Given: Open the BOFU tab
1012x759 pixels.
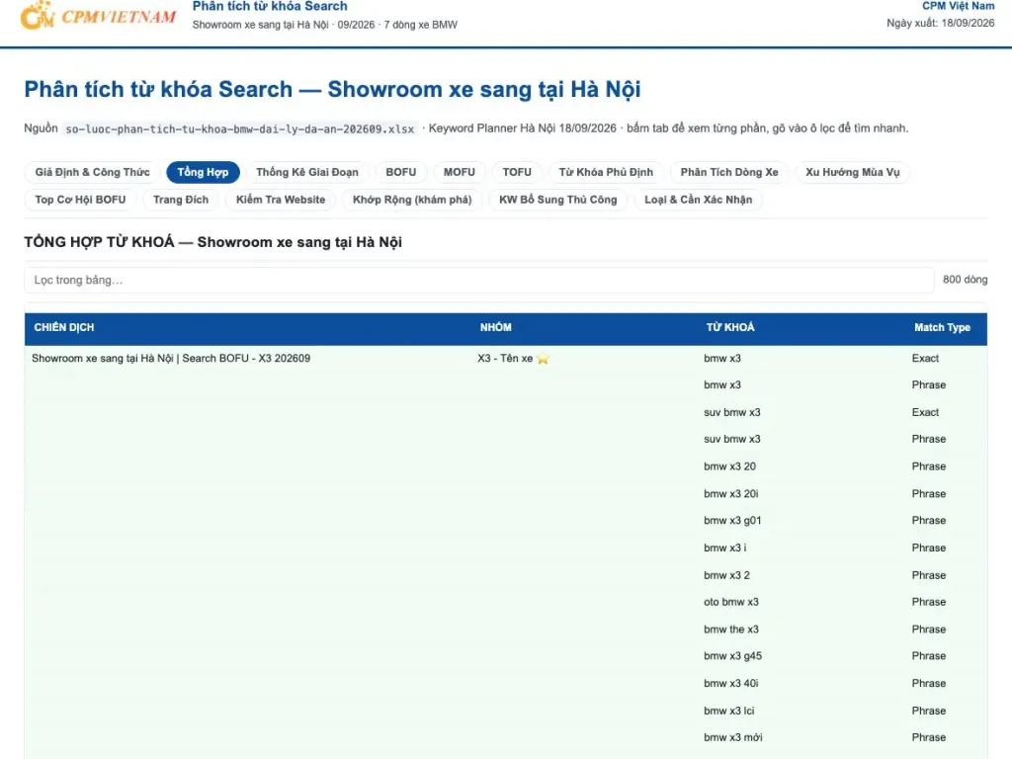Looking at the screenshot, I should click(401, 172).
